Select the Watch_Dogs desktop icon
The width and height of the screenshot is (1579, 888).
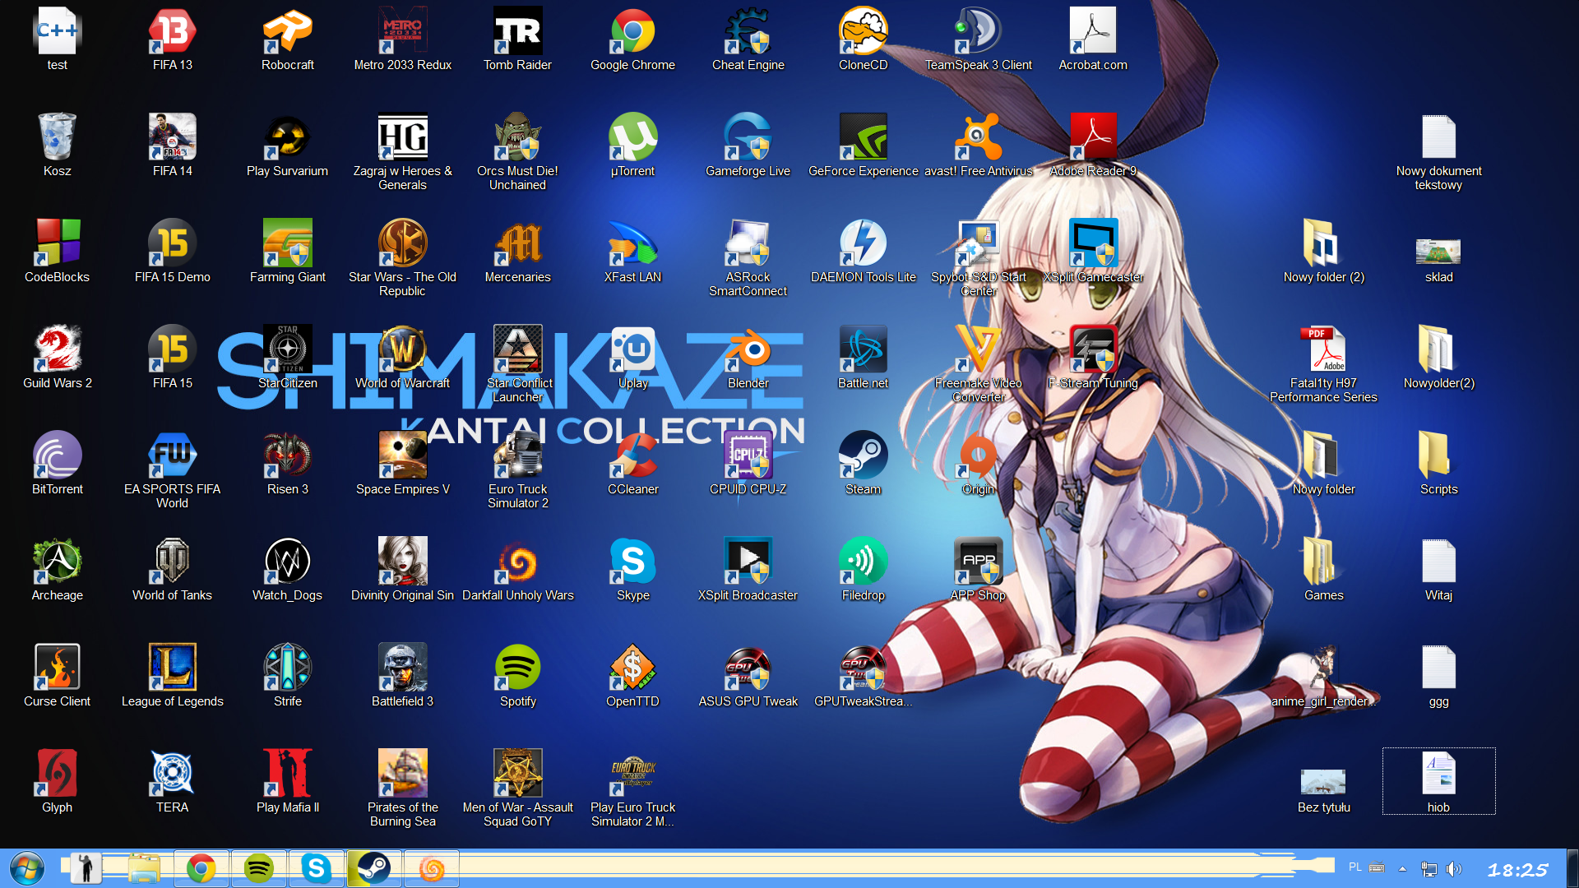tap(288, 569)
